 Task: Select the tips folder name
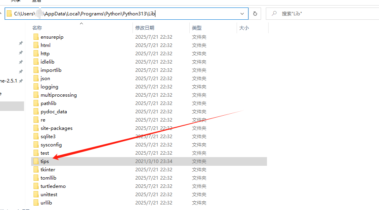(x=45, y=161)
